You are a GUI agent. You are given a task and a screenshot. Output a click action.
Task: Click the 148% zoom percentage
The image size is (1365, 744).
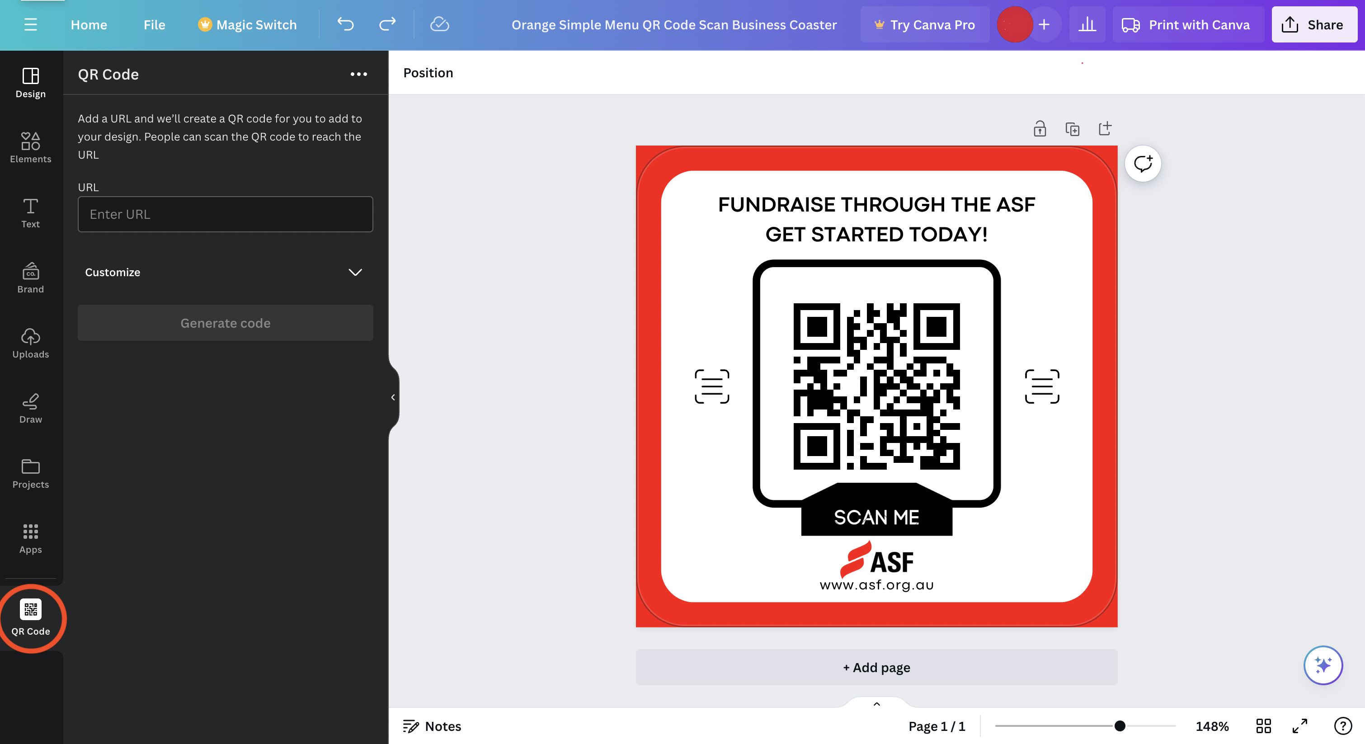point(1212,726)
